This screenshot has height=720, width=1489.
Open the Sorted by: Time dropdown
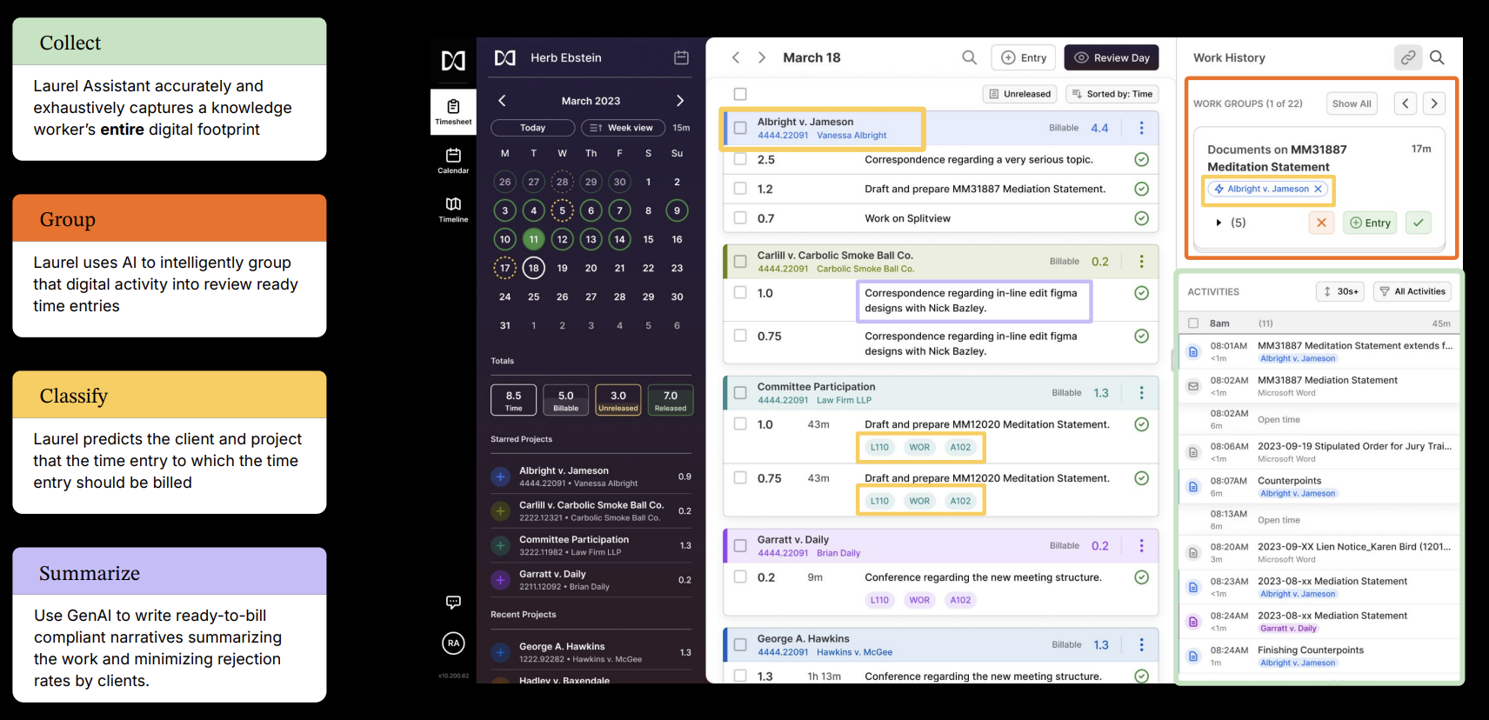pos(1112,94)
